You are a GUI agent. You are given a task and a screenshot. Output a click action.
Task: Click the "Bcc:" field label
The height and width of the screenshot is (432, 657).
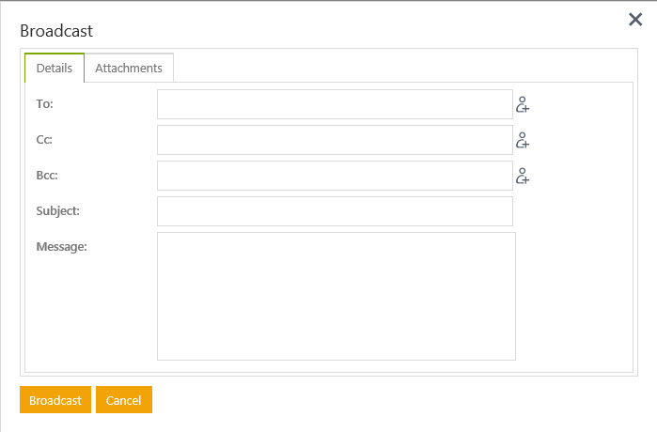47,176
